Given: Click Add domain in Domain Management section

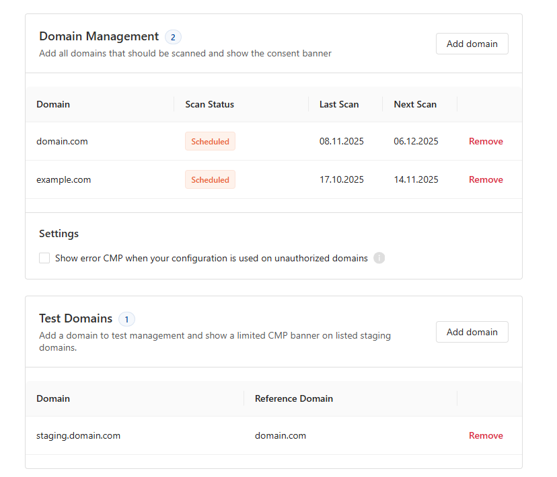Looking at the screenshot, I should (472, 44).
